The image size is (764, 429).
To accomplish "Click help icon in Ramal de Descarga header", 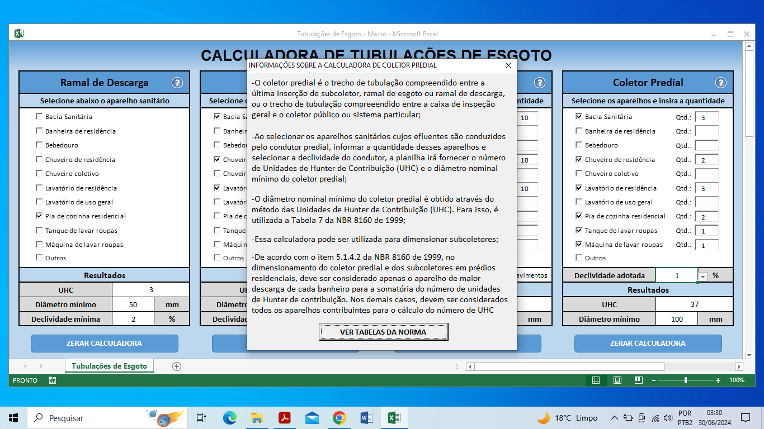I will tap(177, 83).
